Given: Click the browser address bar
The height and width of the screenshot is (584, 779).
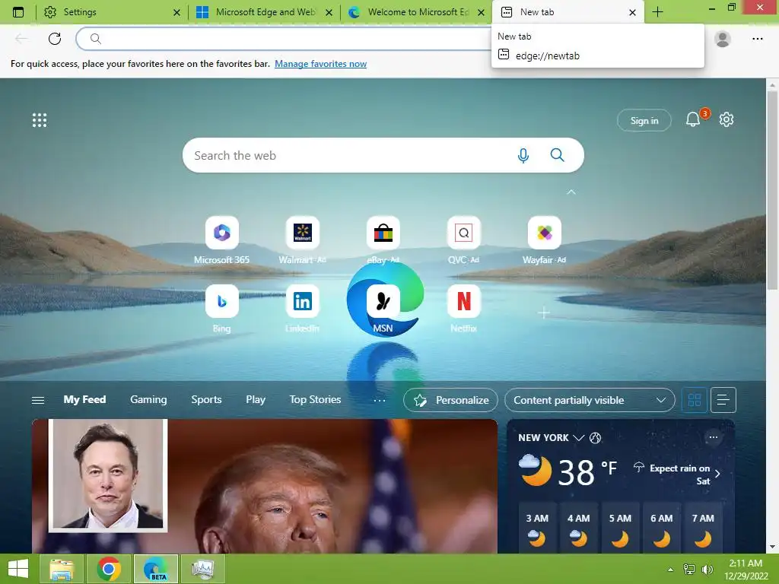Looking at the screenshot, I should [283, 39].
